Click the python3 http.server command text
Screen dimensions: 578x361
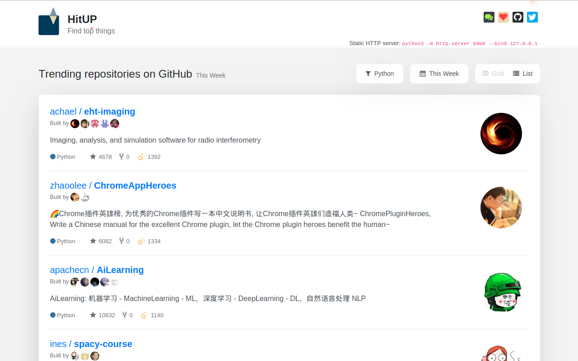click(470, 44)
